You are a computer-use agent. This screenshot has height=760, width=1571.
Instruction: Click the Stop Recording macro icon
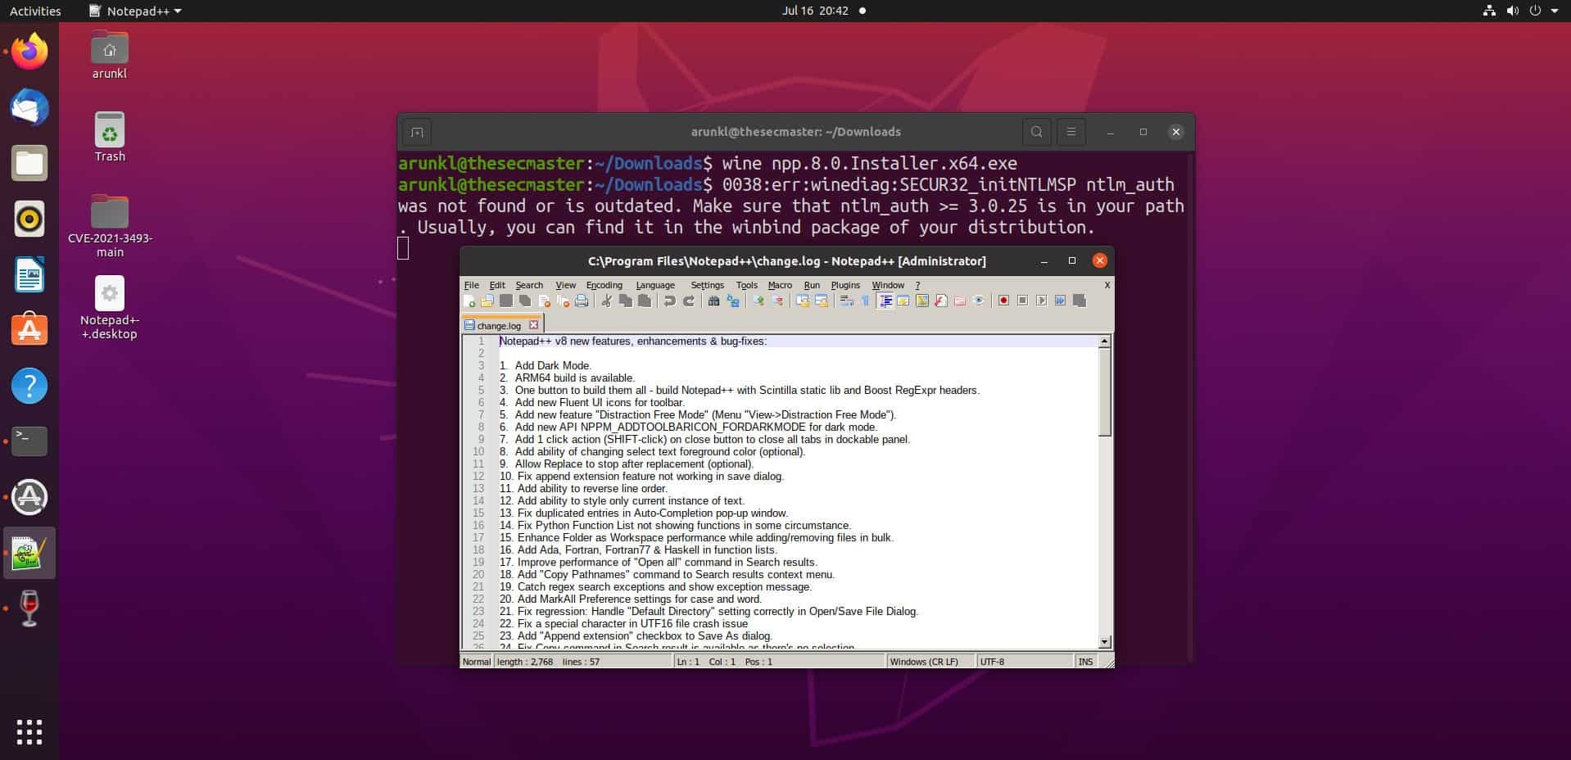click(1022, 301)
